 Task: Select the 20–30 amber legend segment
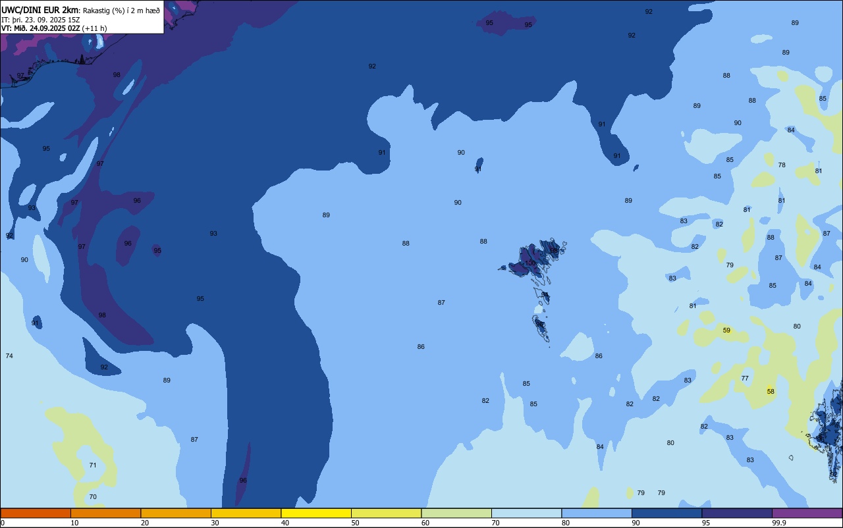click(x=176, y=513)
